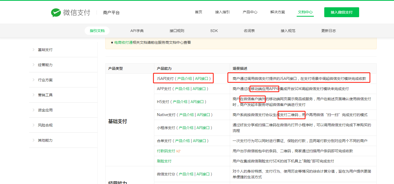The width and height of the screenshot is (394, 184).
Task: Click the 接入微信支付 green button
Action: click(x=341, y=12)
